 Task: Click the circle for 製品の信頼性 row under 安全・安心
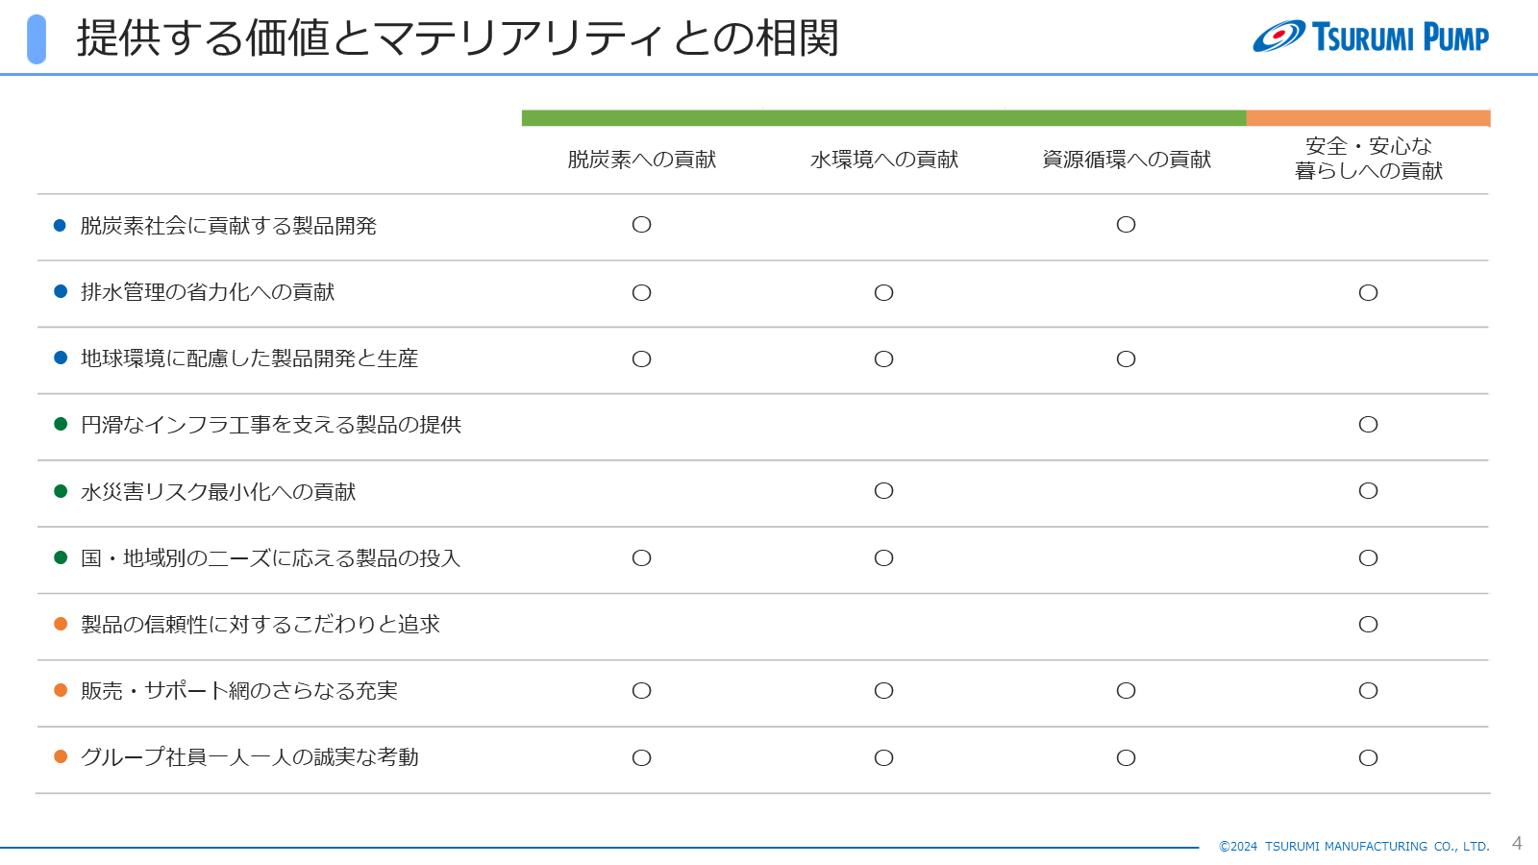click(x=1368, y=625)
